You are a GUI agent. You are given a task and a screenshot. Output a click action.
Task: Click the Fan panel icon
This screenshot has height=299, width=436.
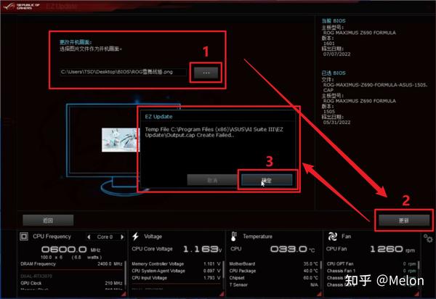point(333,237)
